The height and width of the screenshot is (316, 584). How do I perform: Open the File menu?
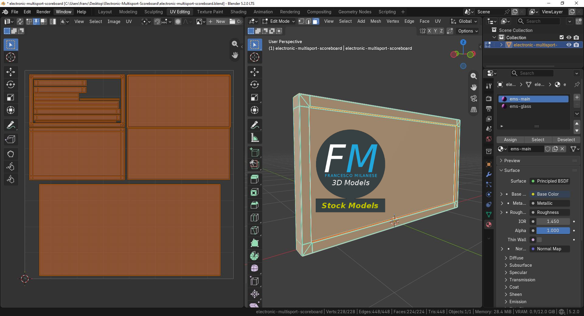coord(15,12)
